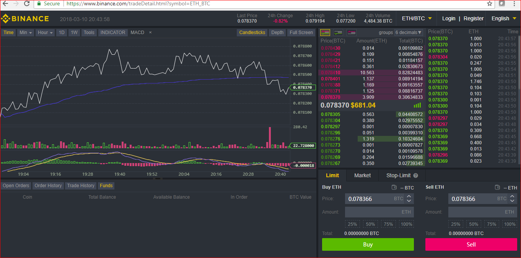Click the Binance logo
This screenshot has height=258, width=521.
tap(25, 18)
